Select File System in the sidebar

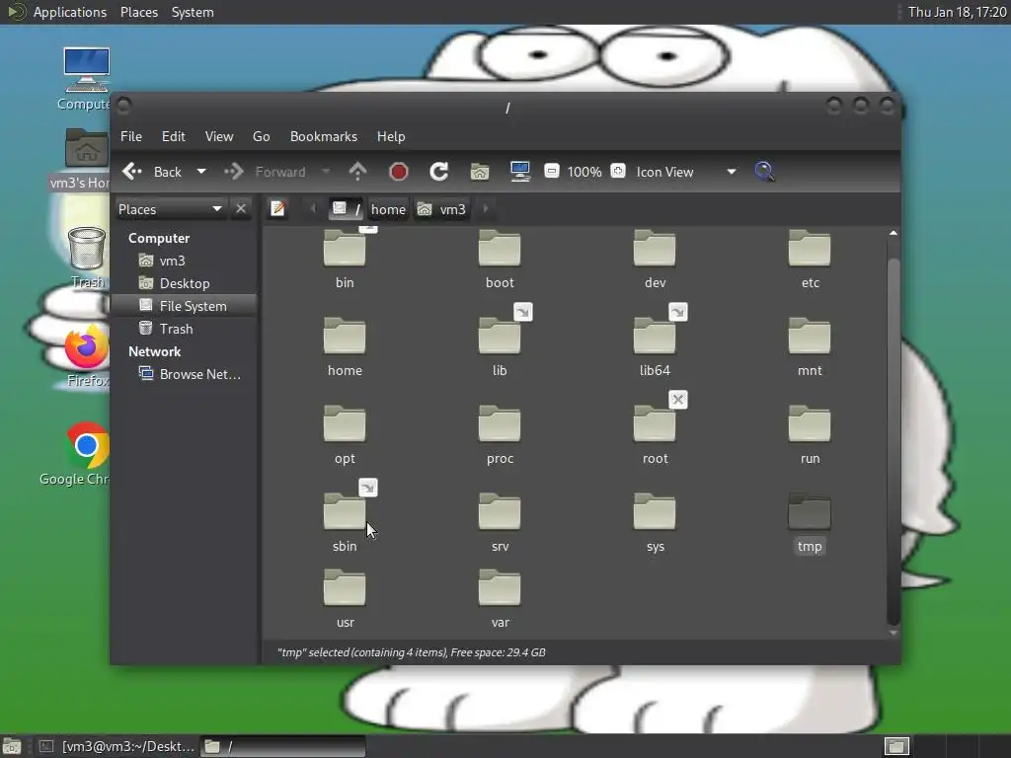coord(185,306)
